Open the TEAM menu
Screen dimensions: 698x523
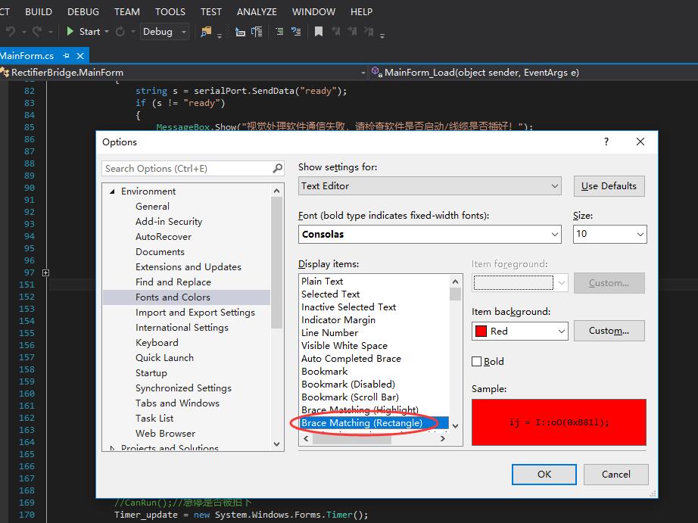pyautogui.click(x=127, y=11)
